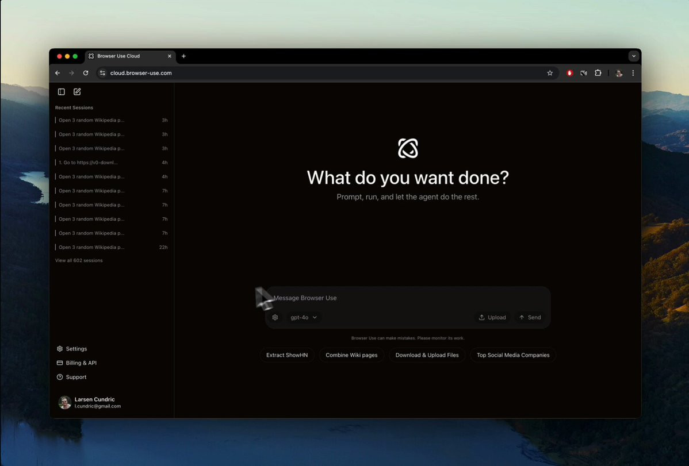Click the red extension icon in the toolbar
Viewport: 689px width, 466px height.
point(569,73)
